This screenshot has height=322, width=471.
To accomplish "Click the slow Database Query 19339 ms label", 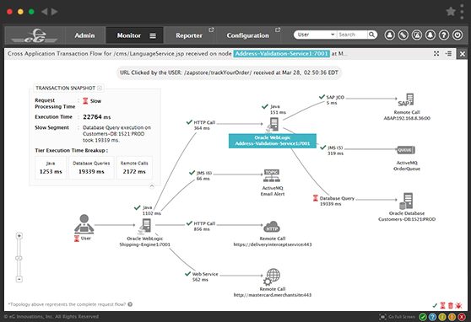I will (x=337, y=201).
